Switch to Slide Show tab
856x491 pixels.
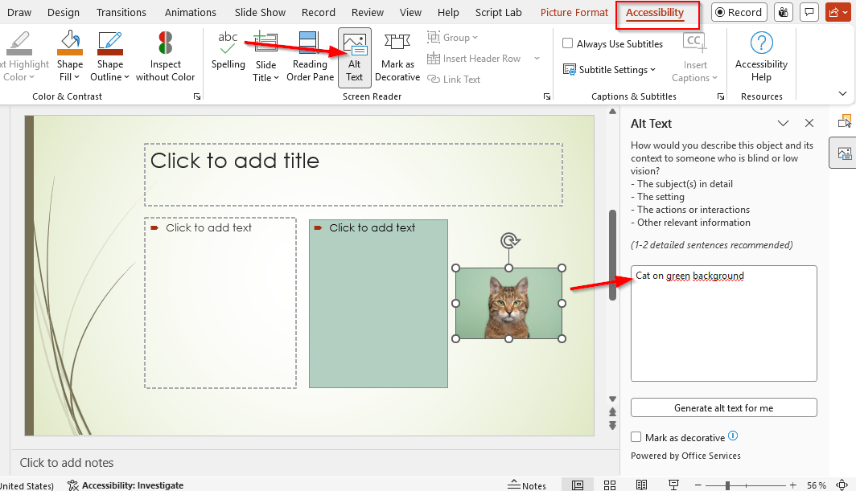click(x=260, y=12)
